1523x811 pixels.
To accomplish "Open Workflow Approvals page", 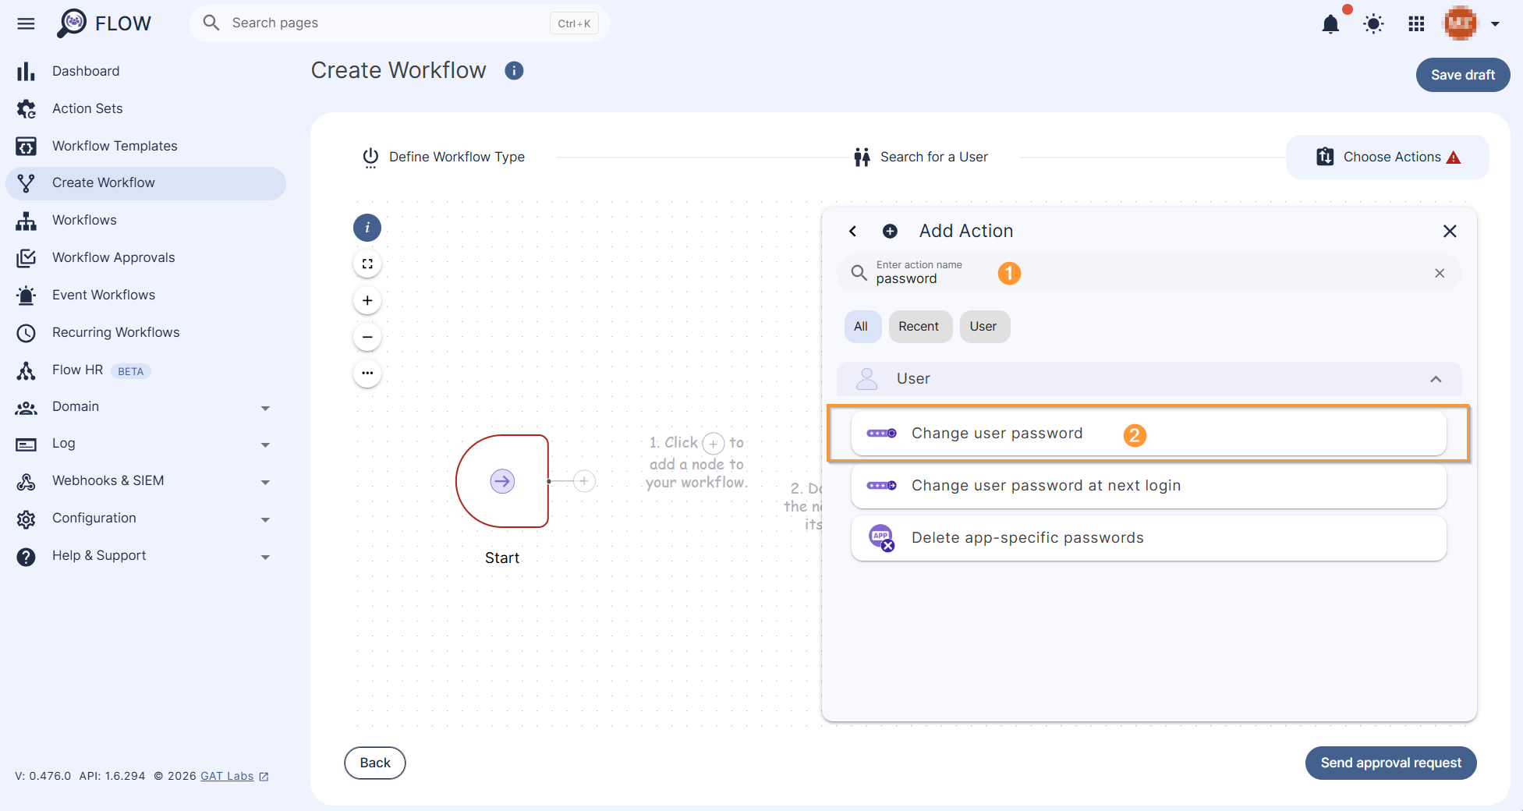I will (146, 257).
